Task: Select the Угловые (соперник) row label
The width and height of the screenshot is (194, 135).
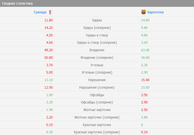Action: (97, 73)
